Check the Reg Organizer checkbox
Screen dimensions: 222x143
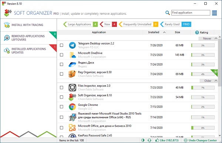click(x=61, y=74)
